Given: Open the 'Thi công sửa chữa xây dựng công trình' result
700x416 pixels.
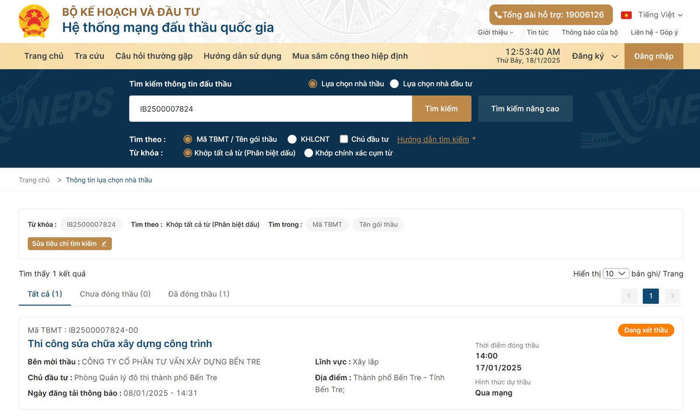Looking at the screenshot, I should (x=120, y=344).
